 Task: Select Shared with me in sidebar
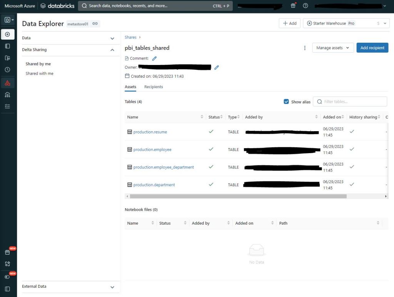click(40, 73)
